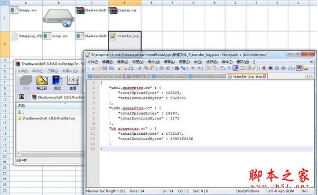Screen dimensions: 318x195
Task: Click 解压到 extract button in WinRAR window
Action: point(42,82)
